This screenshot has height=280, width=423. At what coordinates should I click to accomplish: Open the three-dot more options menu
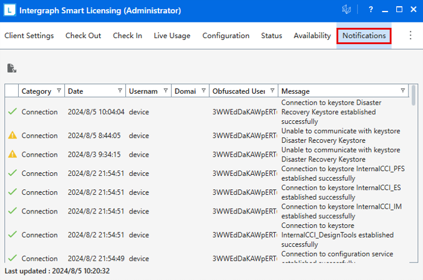point(410,36)
